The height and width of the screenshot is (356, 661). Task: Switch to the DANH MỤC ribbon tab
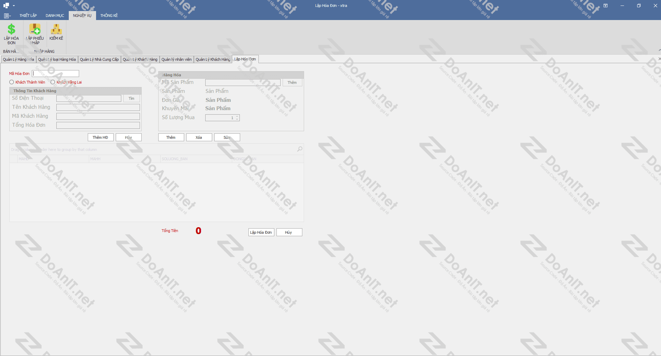[55, 16]
